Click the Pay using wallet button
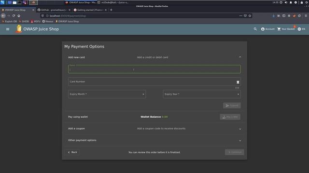This screenshot has height=173, width=309. [230, 117]
